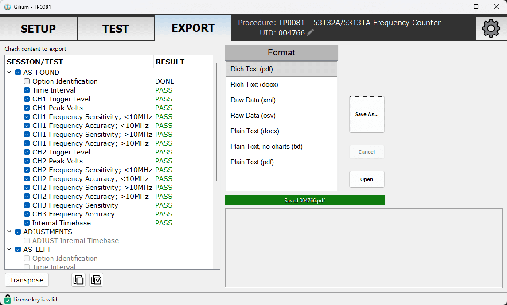
Task: Click the Transpose button
Action: 27,280
